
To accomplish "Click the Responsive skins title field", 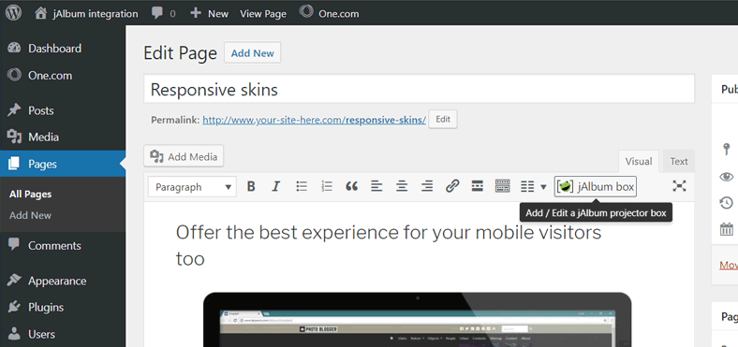I will click(x=419, y=89).
